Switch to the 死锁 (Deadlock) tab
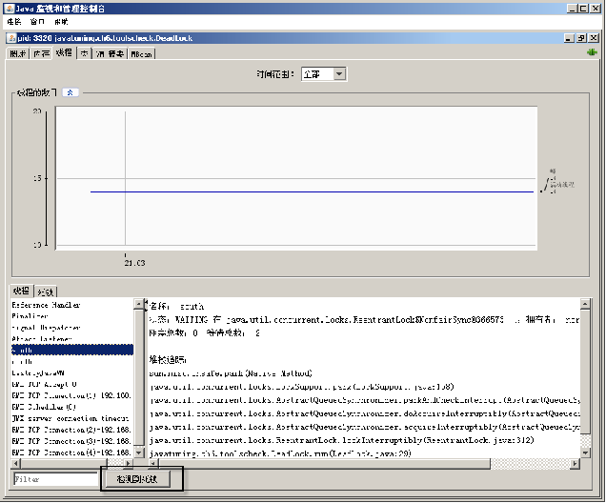Screen dimensions: 606x503 [48, 291]
